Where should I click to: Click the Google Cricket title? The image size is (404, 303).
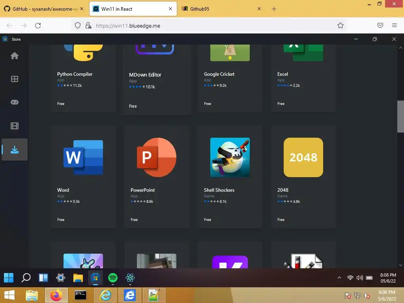pos(219,74)
